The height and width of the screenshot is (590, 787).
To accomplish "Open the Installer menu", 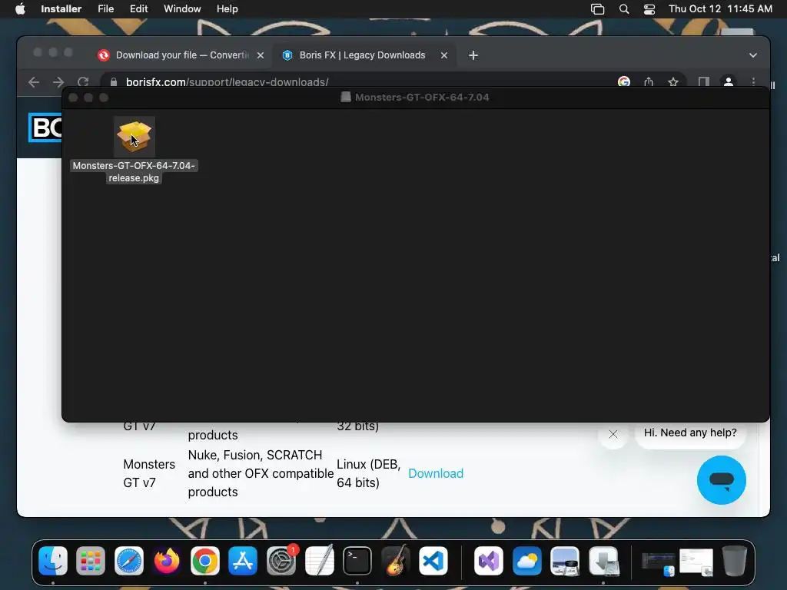I will [61, 9].
